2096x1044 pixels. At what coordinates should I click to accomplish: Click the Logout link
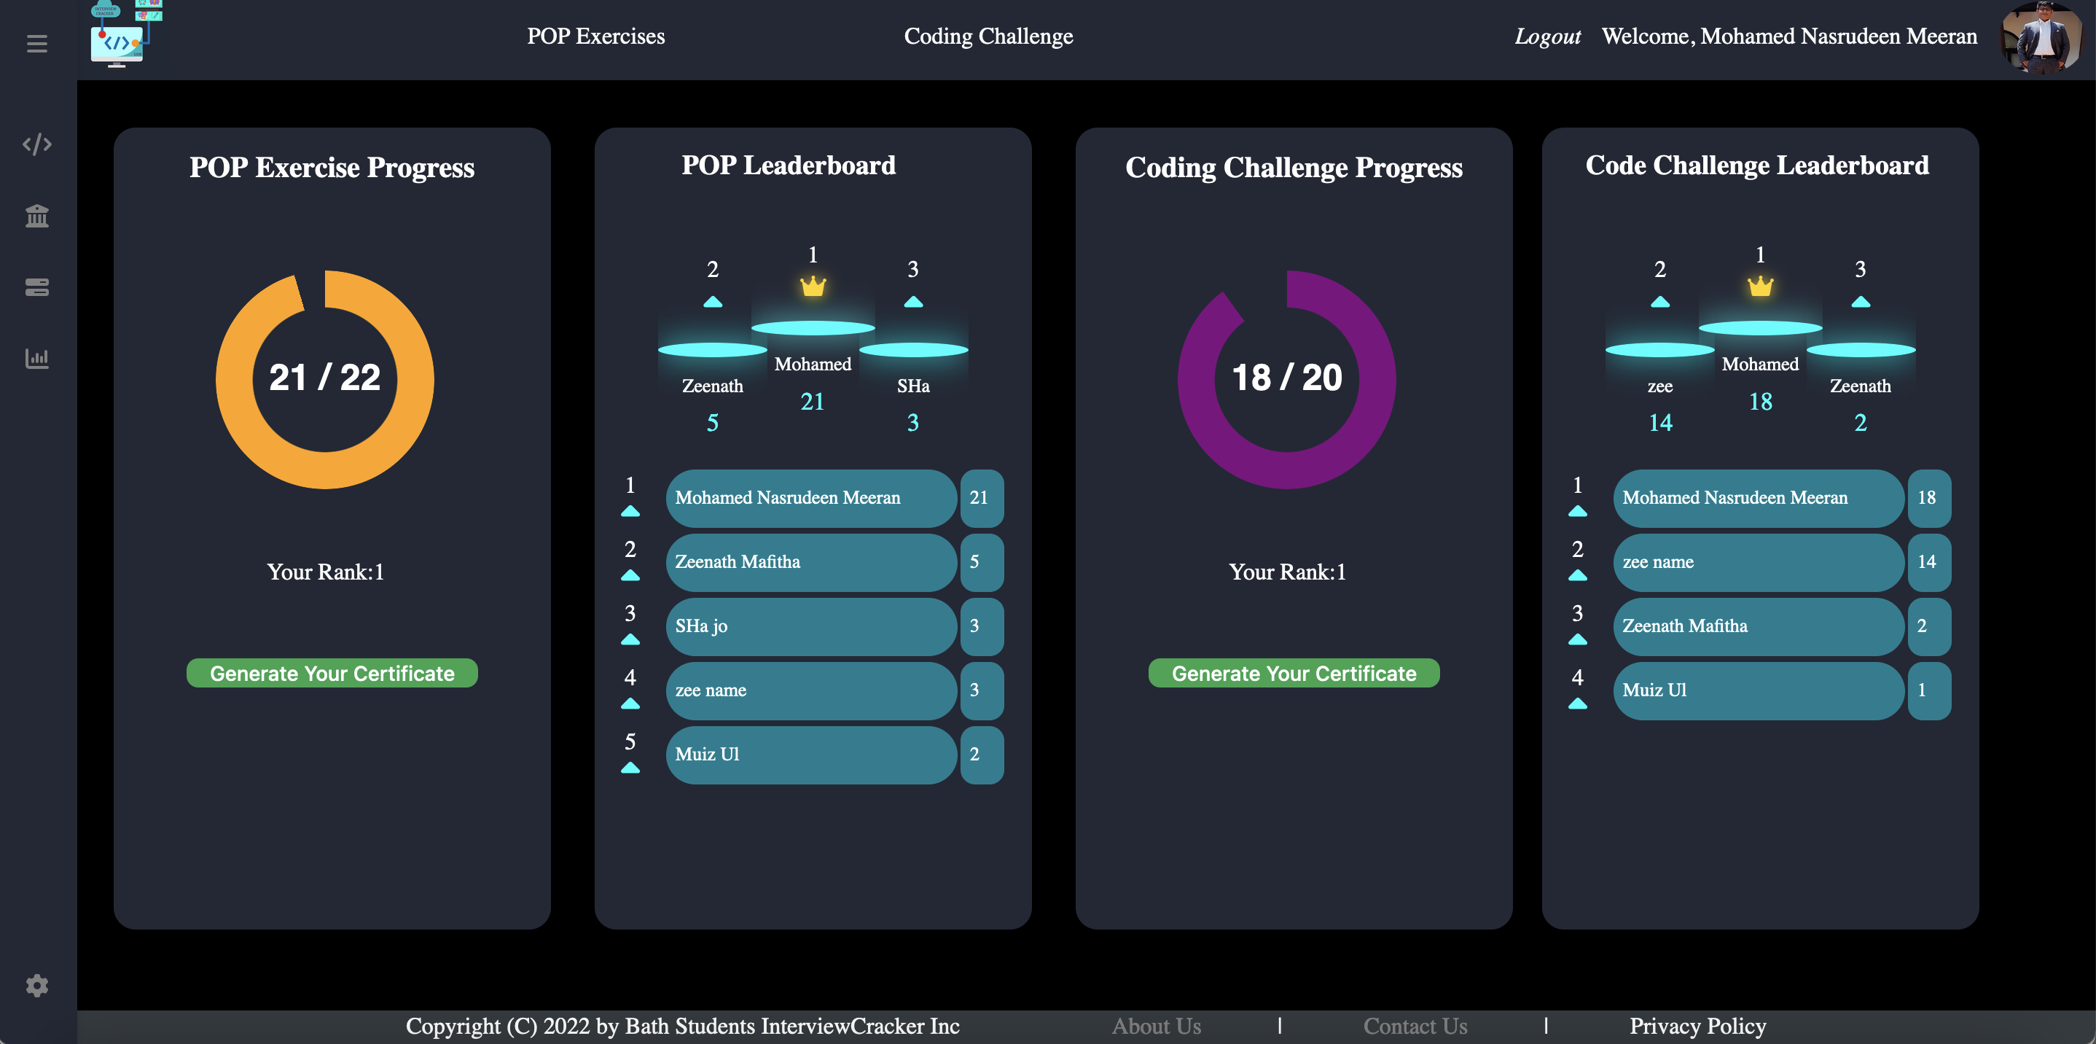point(1546,36)
